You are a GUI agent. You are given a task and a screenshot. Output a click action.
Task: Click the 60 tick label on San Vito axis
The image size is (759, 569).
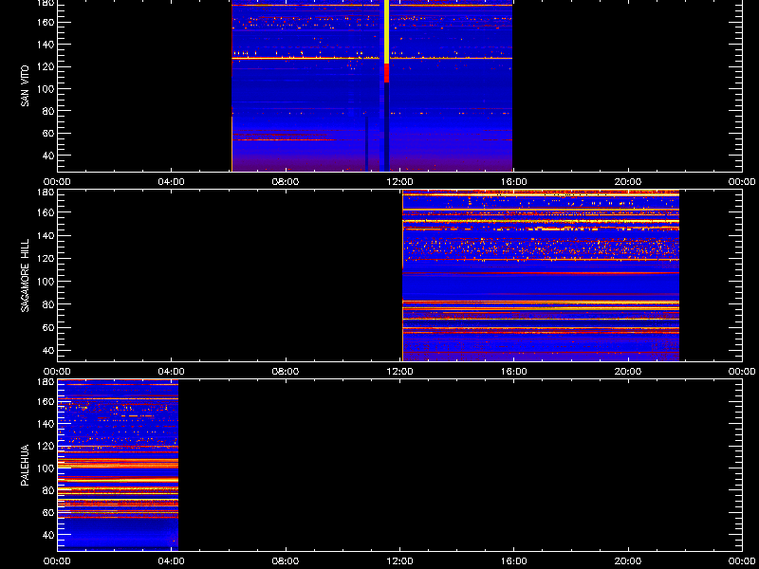coord(48,133)
